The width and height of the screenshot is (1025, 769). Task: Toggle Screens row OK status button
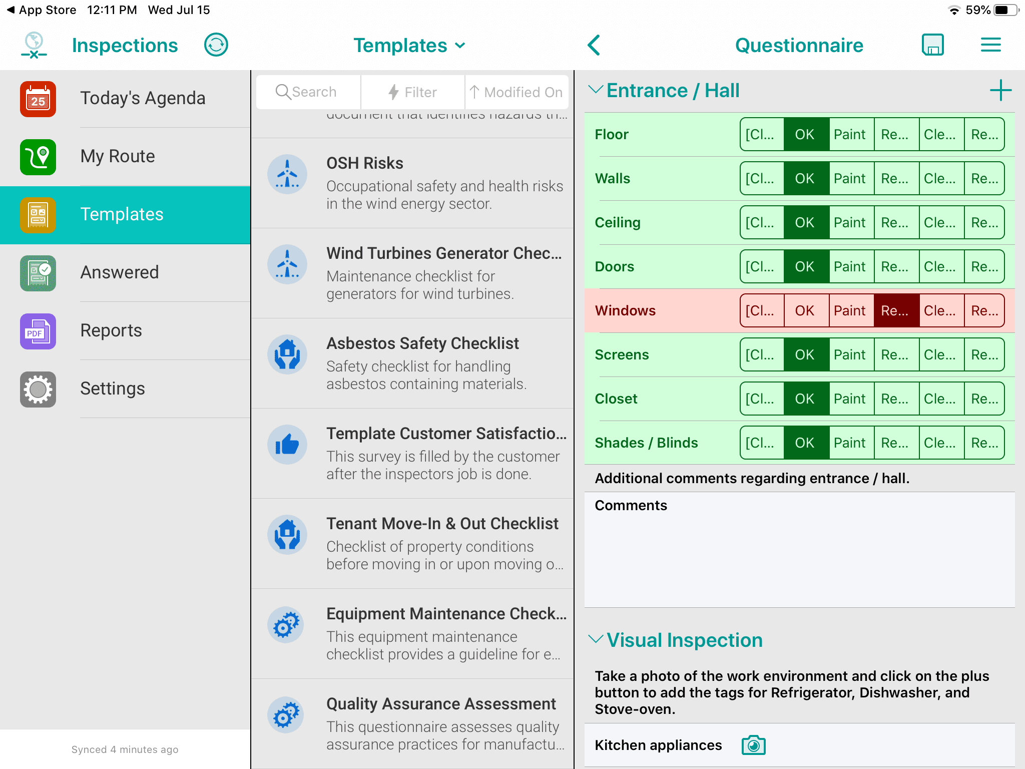pos(805,354)
